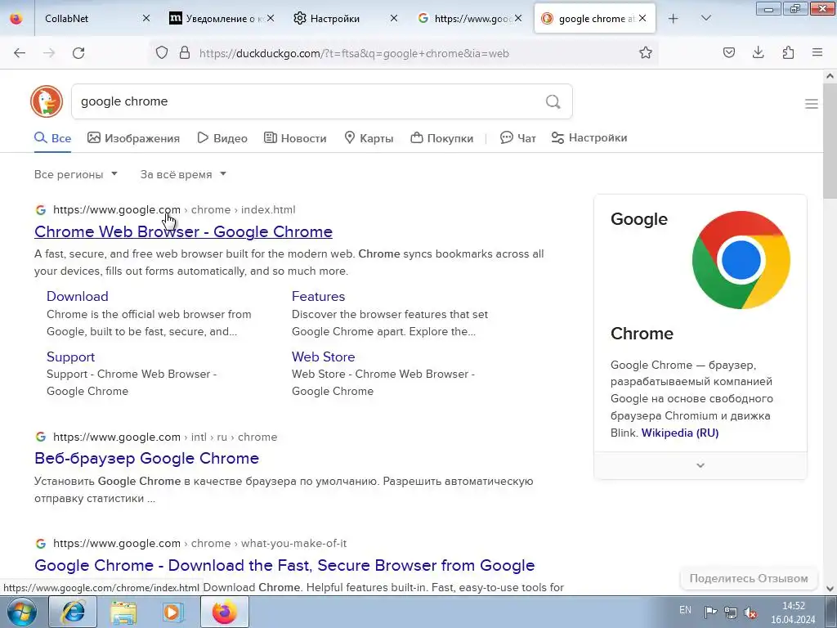Expand the Google Chrome info card chevron
837x628 pixels.
pyautogui.click(x=700, y=465)
